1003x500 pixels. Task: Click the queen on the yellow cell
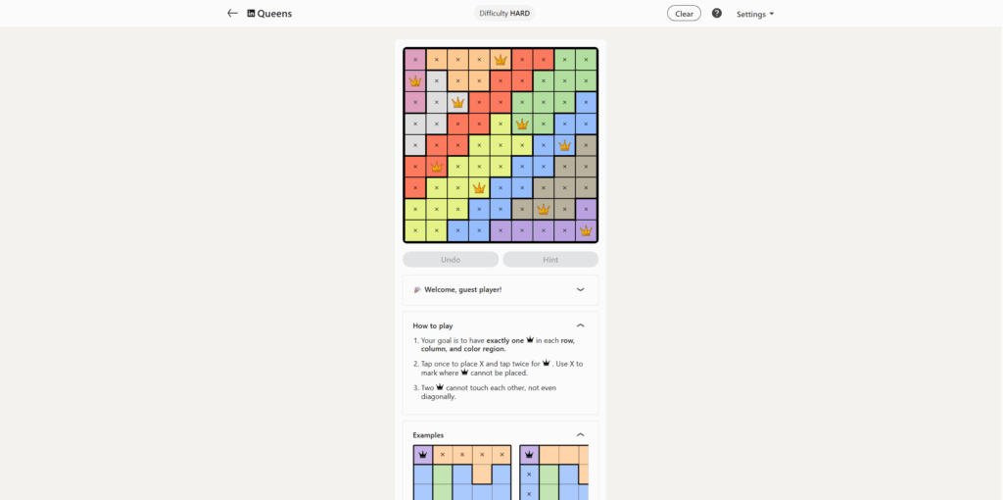479,187
